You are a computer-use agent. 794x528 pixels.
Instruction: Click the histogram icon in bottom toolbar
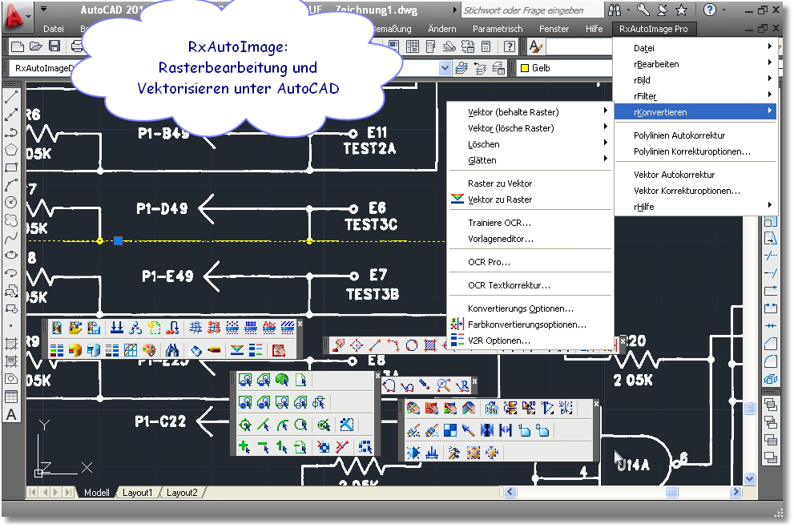431,452
